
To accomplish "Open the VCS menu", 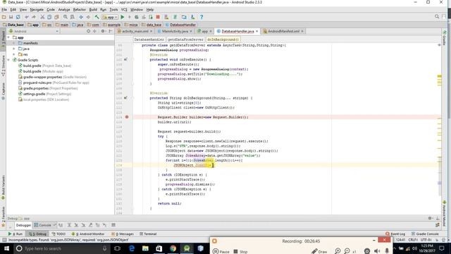I will 124,9.
